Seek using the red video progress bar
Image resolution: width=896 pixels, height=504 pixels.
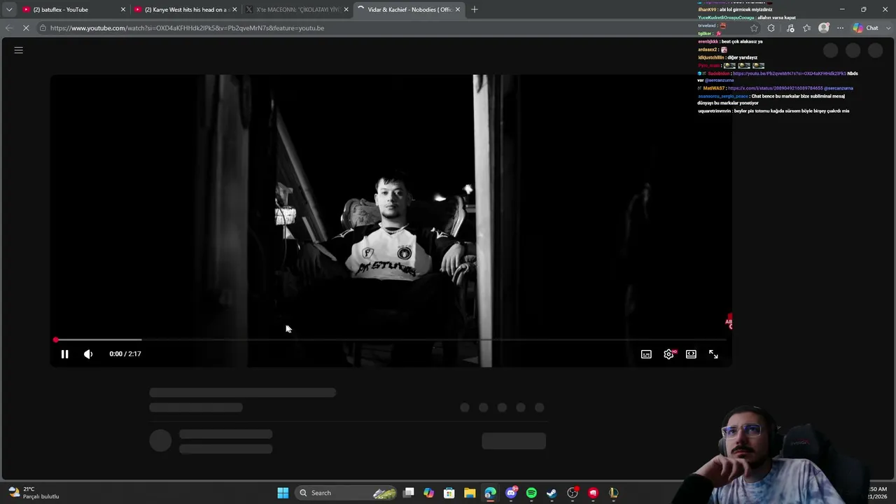[x=391, y=339]
